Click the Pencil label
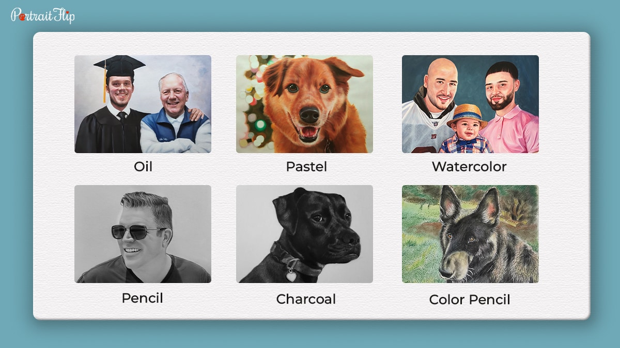The image size is (620, 348). click(x=142, y=298)
